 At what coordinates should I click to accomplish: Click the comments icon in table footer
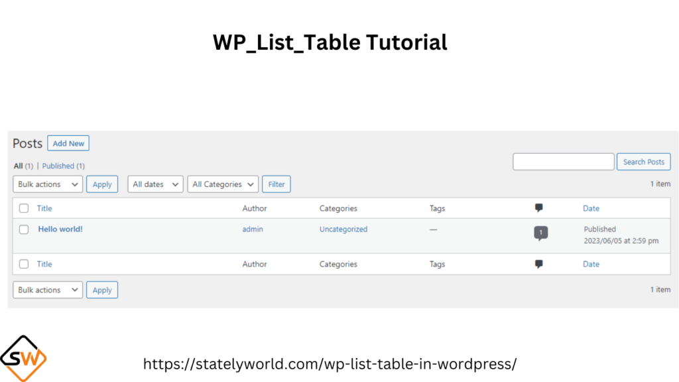tap(538, 264)
